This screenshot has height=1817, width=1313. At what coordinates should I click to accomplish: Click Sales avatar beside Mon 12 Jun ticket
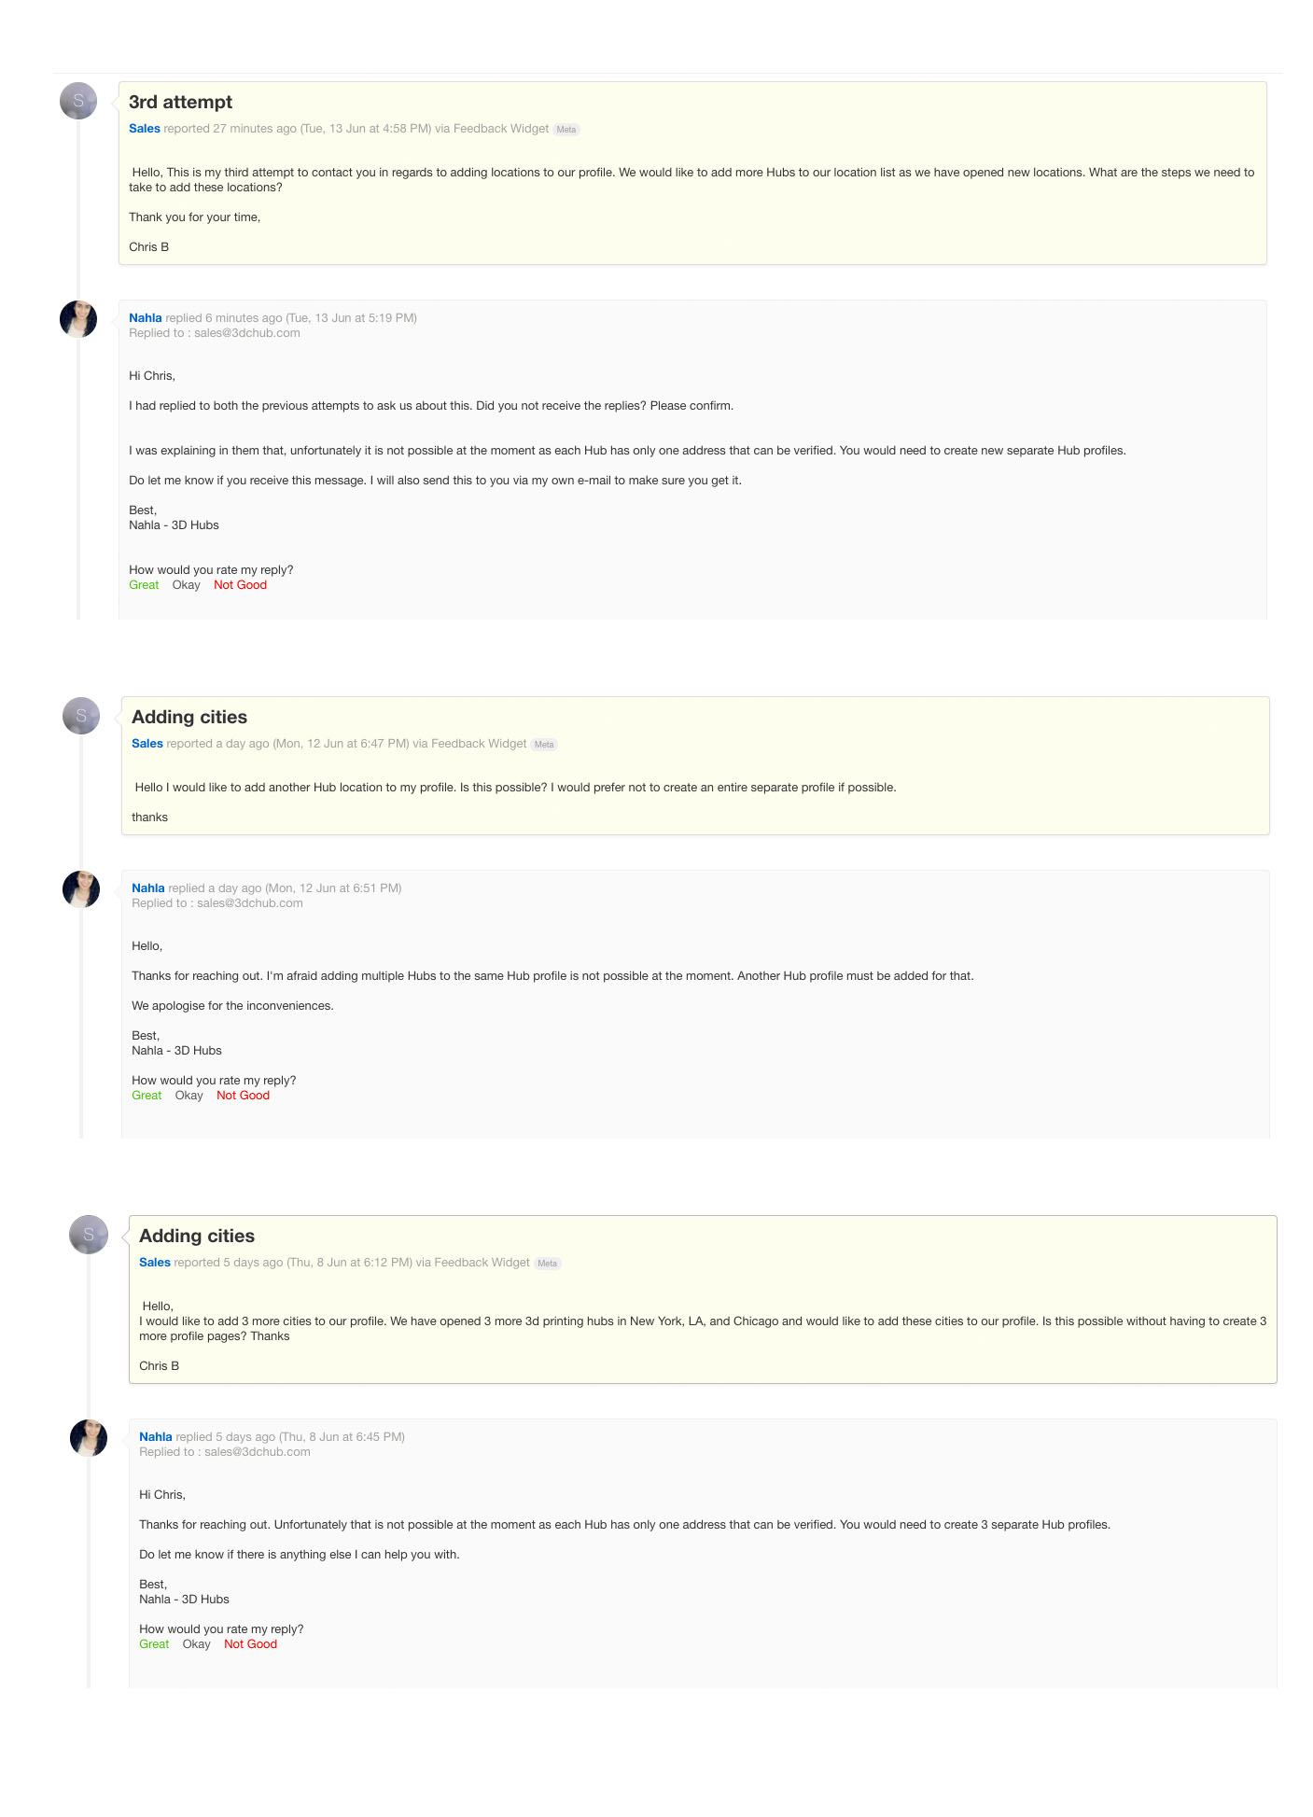[x=81, y=716]
